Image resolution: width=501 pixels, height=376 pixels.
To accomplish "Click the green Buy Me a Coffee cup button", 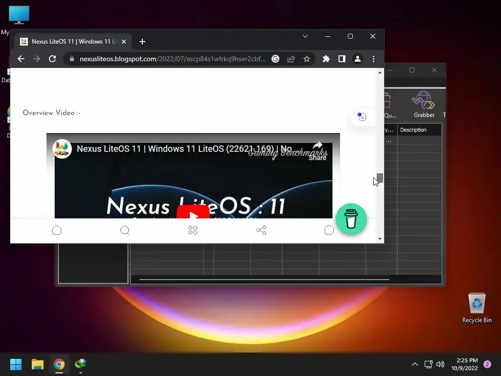I will tap(351, 219).
